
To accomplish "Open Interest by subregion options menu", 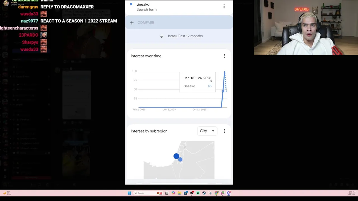I will click(224, 131).
